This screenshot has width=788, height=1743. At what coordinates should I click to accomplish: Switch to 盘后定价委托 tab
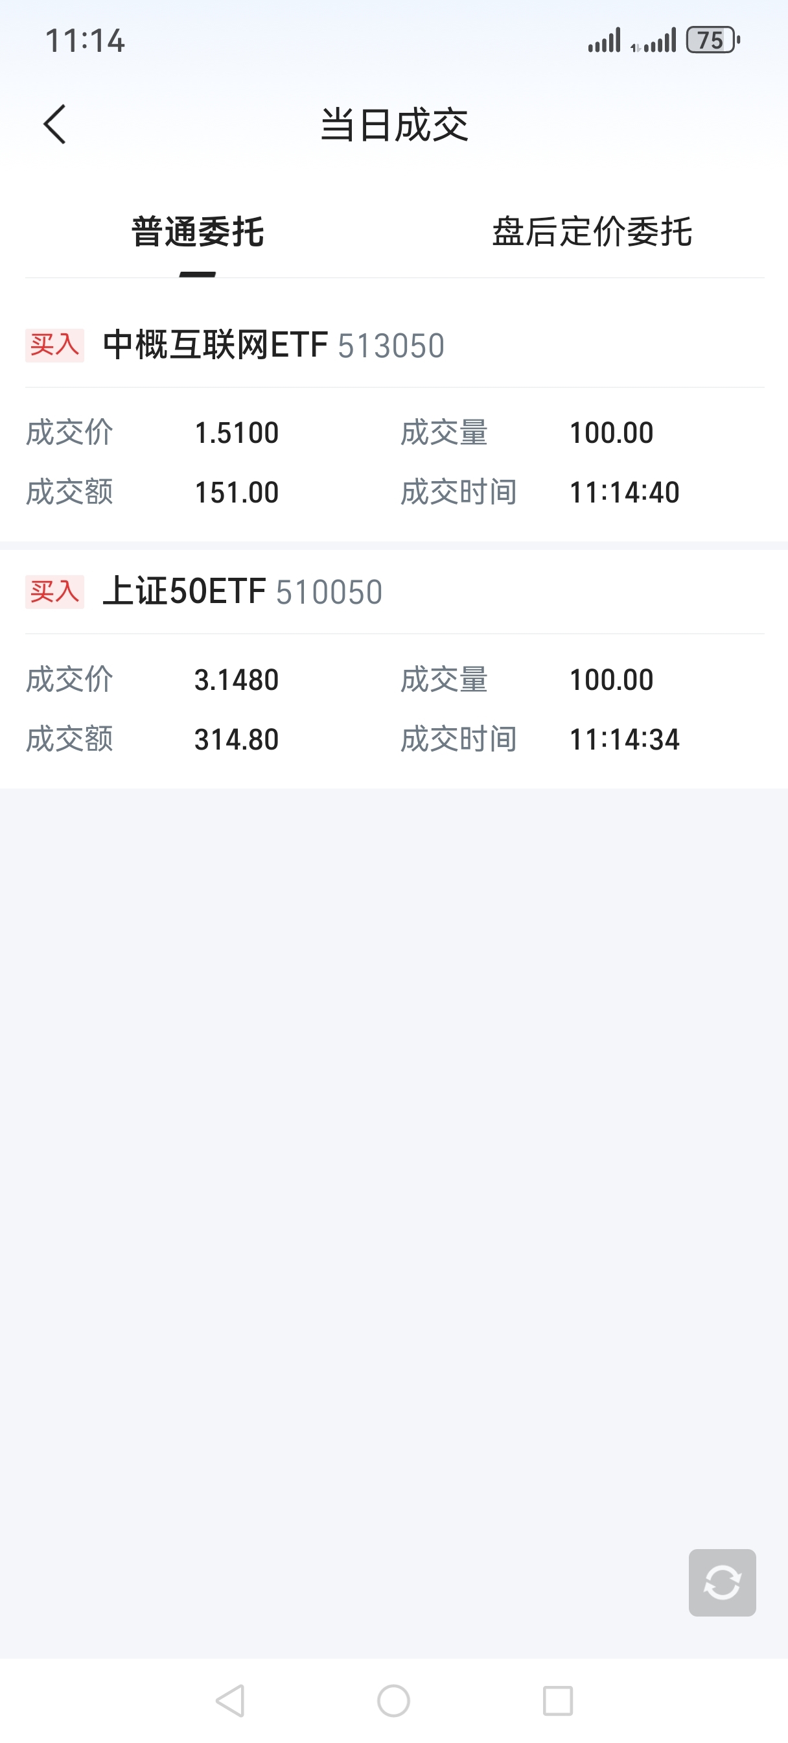pos(592,232)
